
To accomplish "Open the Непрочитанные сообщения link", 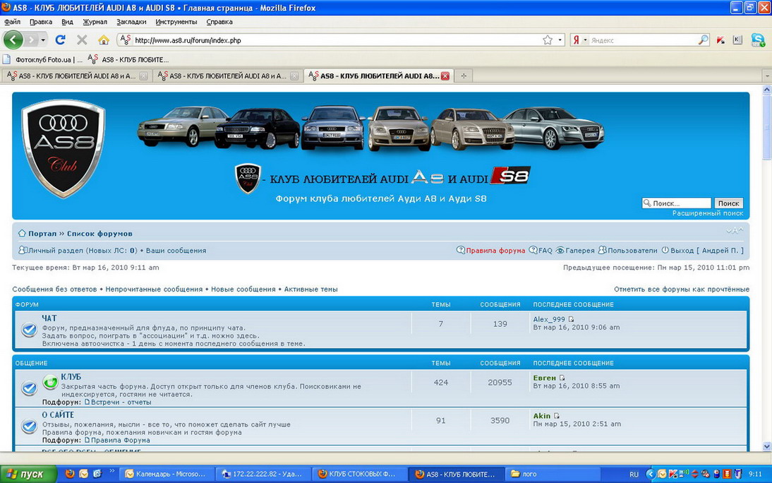I will [x=154, y=290].
